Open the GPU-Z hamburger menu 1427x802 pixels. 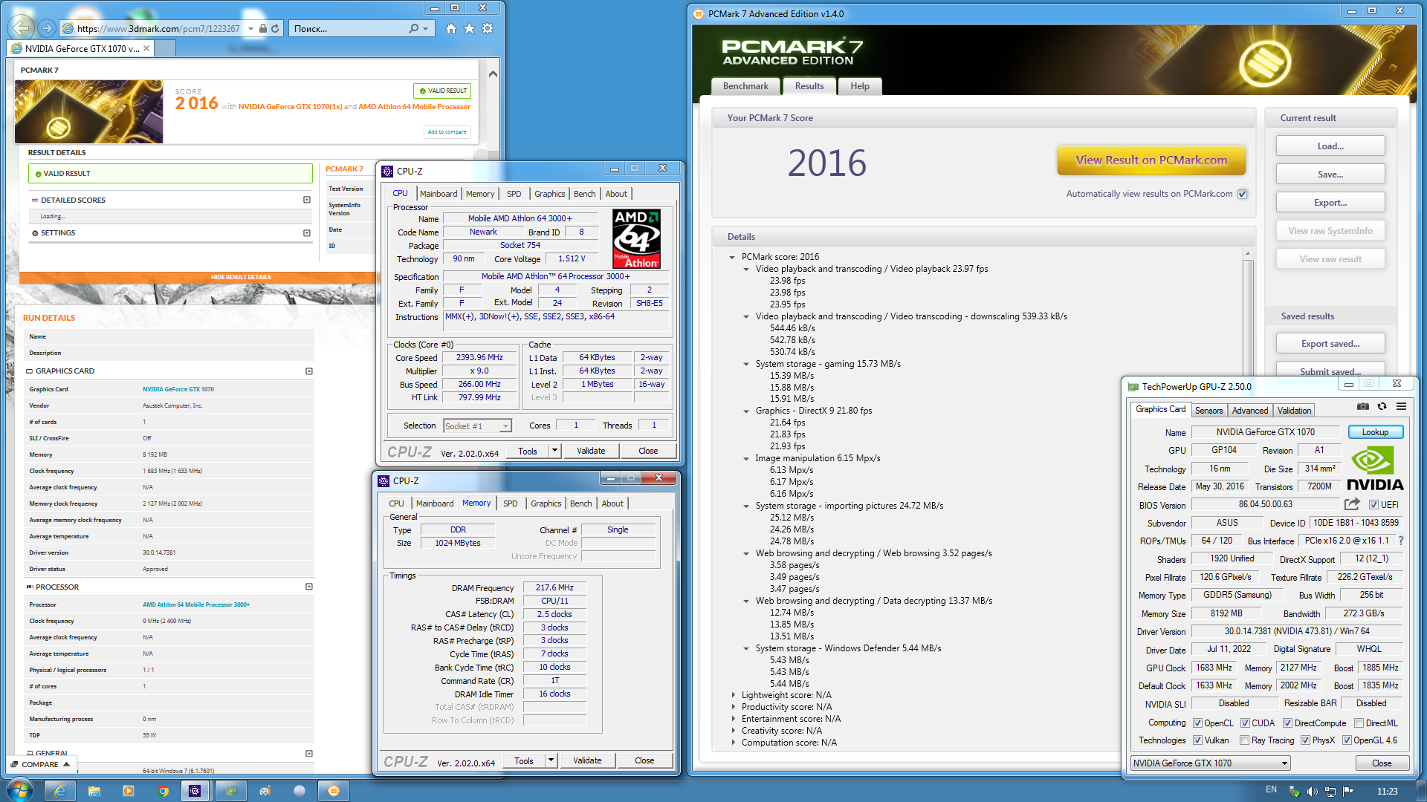pyautogui.click(x=1401, y=406)
